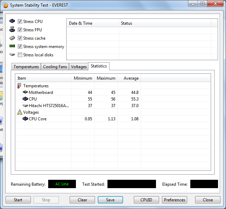Screen dimensions: 226x209
Task: Minimize the System Stability Test window
Action: click(193, 3)
